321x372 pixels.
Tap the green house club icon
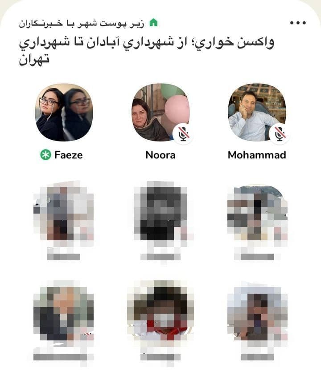153,23
